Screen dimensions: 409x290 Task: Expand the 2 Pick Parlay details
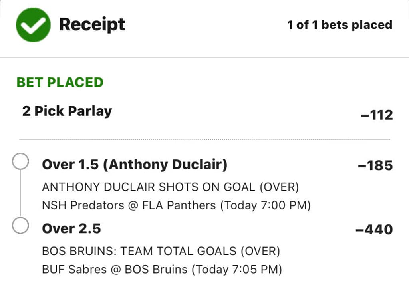67,111
